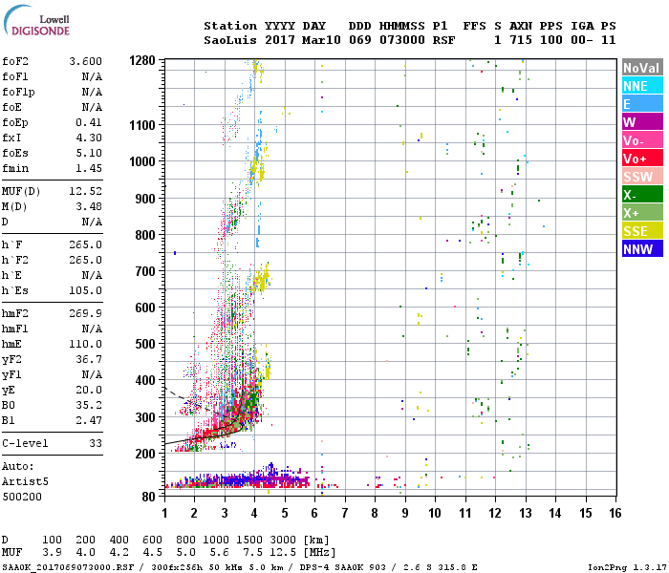The height and width of the screenshot is (573, 669).
Task: Click the yE value 20.0
Action: [x=89, y=390]
